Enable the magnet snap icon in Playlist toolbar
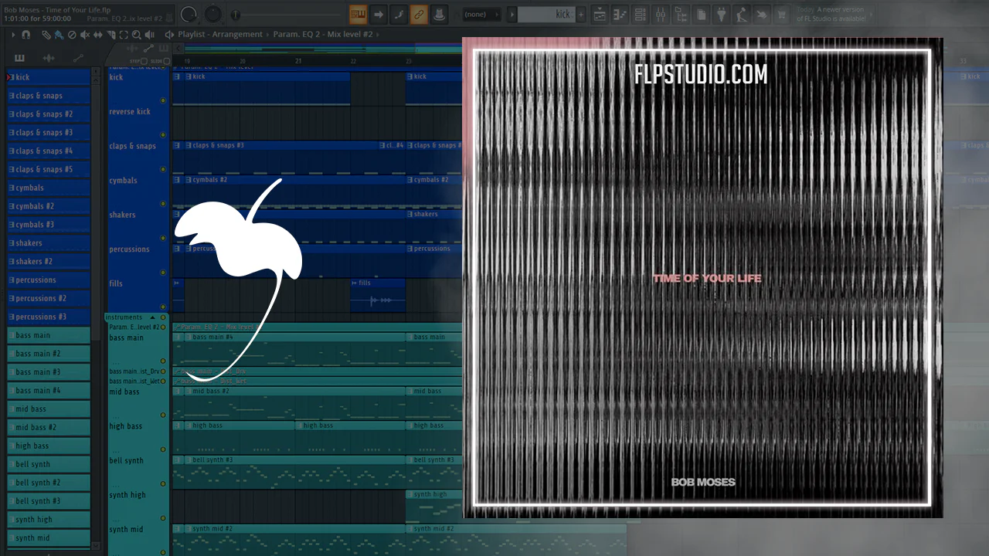Viewport: 989px width, 556px height. click(26, 35)
